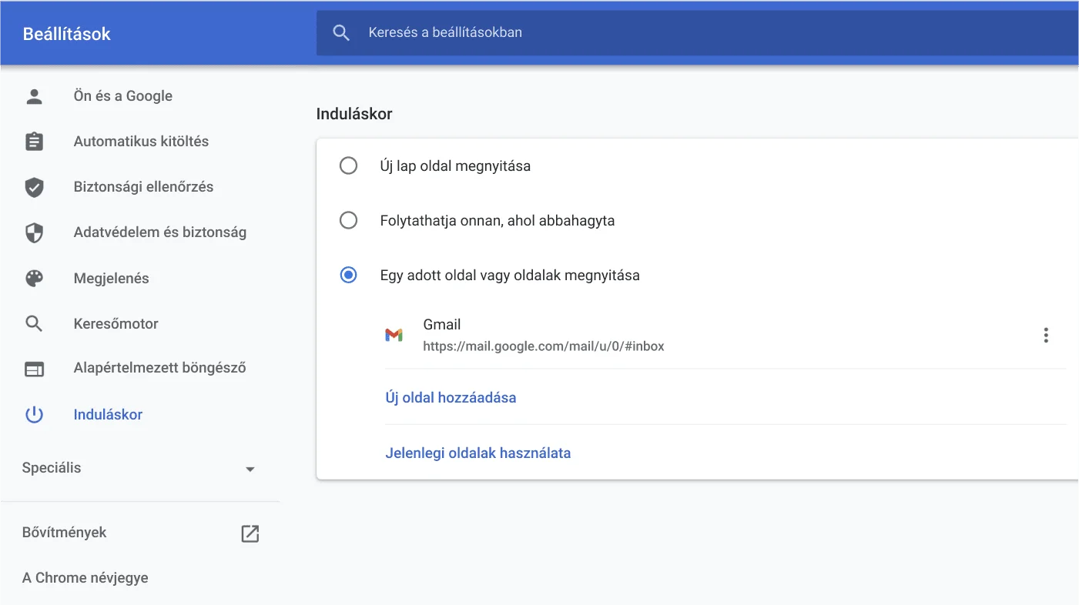Image resolution: width=1079 pixels, height=605 pixels.
Task: Click the Alapértelmezett böngésző browser icon
Action: tap(34, 369)
